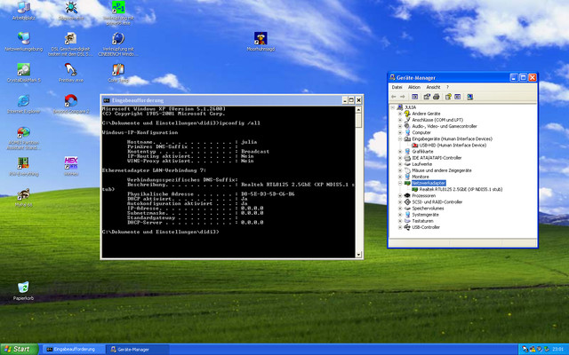Click the command prompt scrollbar down arrow
The width and height of the screenshot is (569, 355).
coord(358,255)
